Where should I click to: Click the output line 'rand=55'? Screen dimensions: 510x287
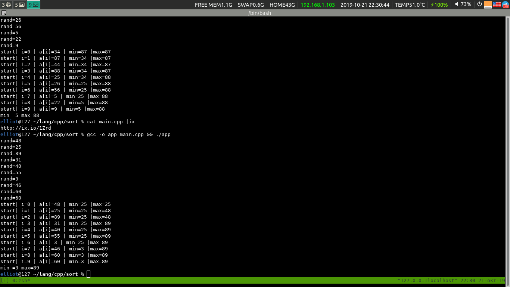11,173
